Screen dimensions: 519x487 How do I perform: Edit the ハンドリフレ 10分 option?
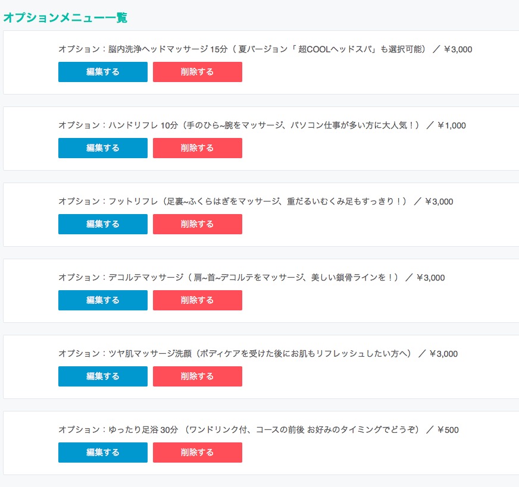(x=103, y=148)
